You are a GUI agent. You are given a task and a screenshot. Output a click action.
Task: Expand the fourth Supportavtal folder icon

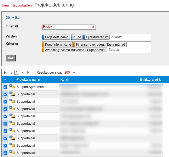tap(12, 116)
